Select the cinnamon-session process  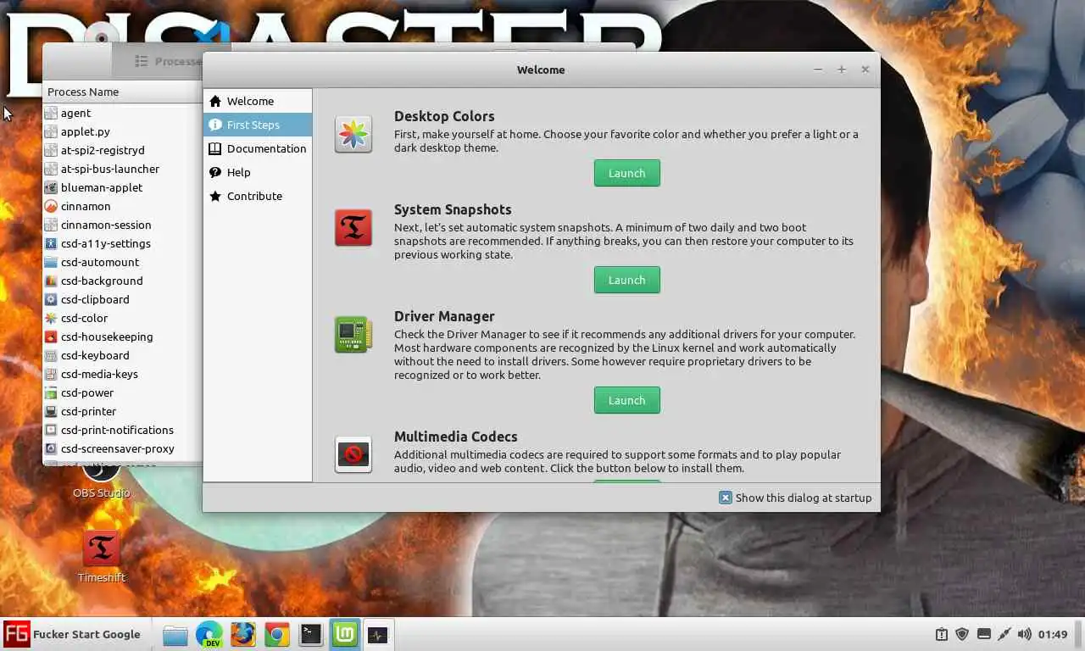122,225
